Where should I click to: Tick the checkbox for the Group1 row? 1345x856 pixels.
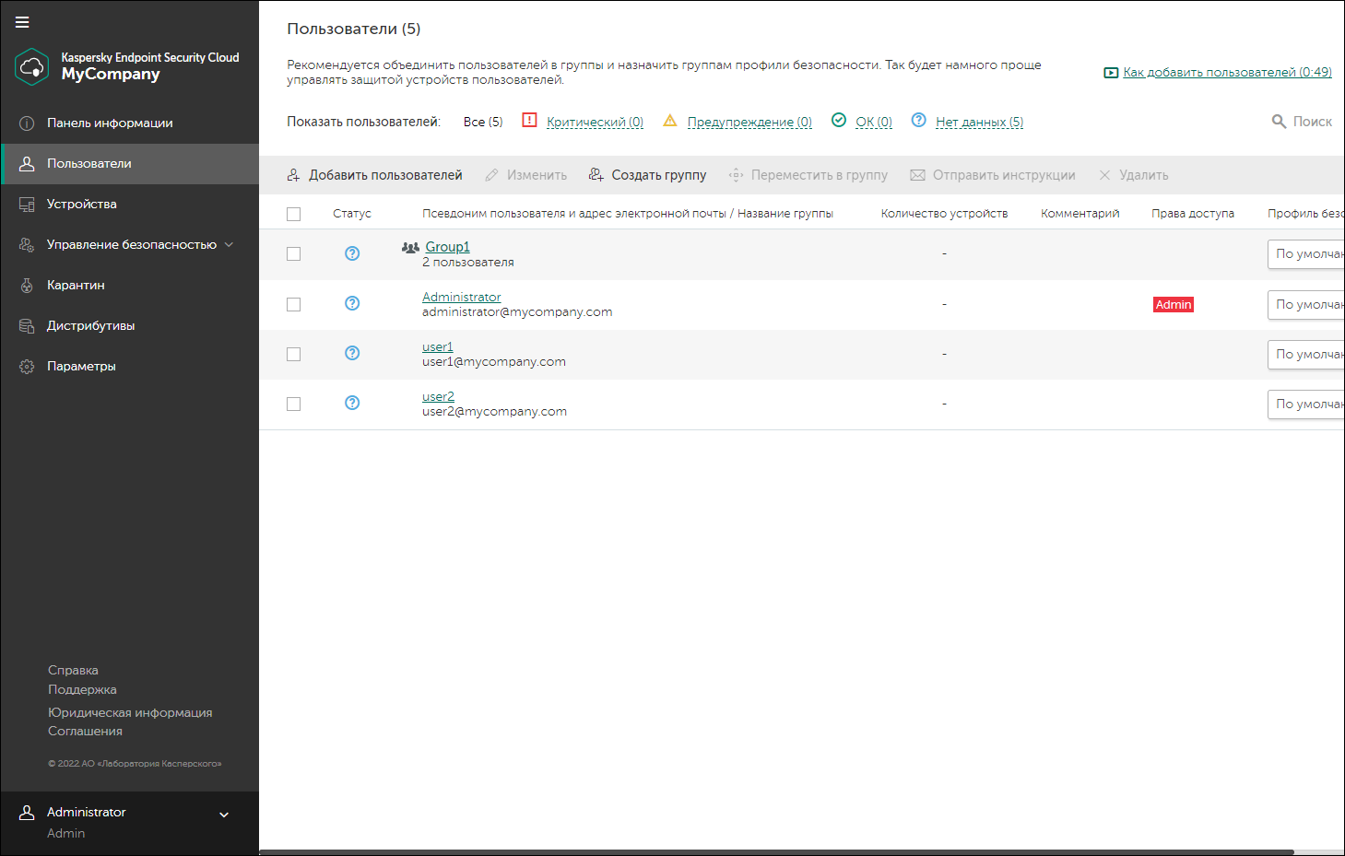(294, 254)
